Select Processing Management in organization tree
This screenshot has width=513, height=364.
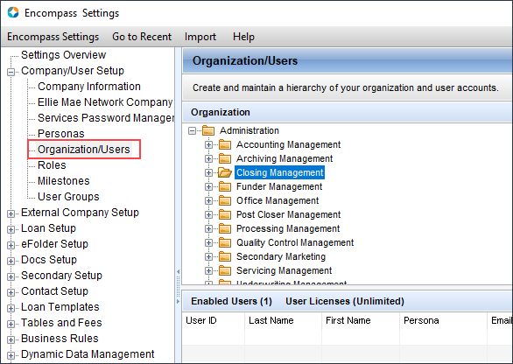(x=288, y=228)
